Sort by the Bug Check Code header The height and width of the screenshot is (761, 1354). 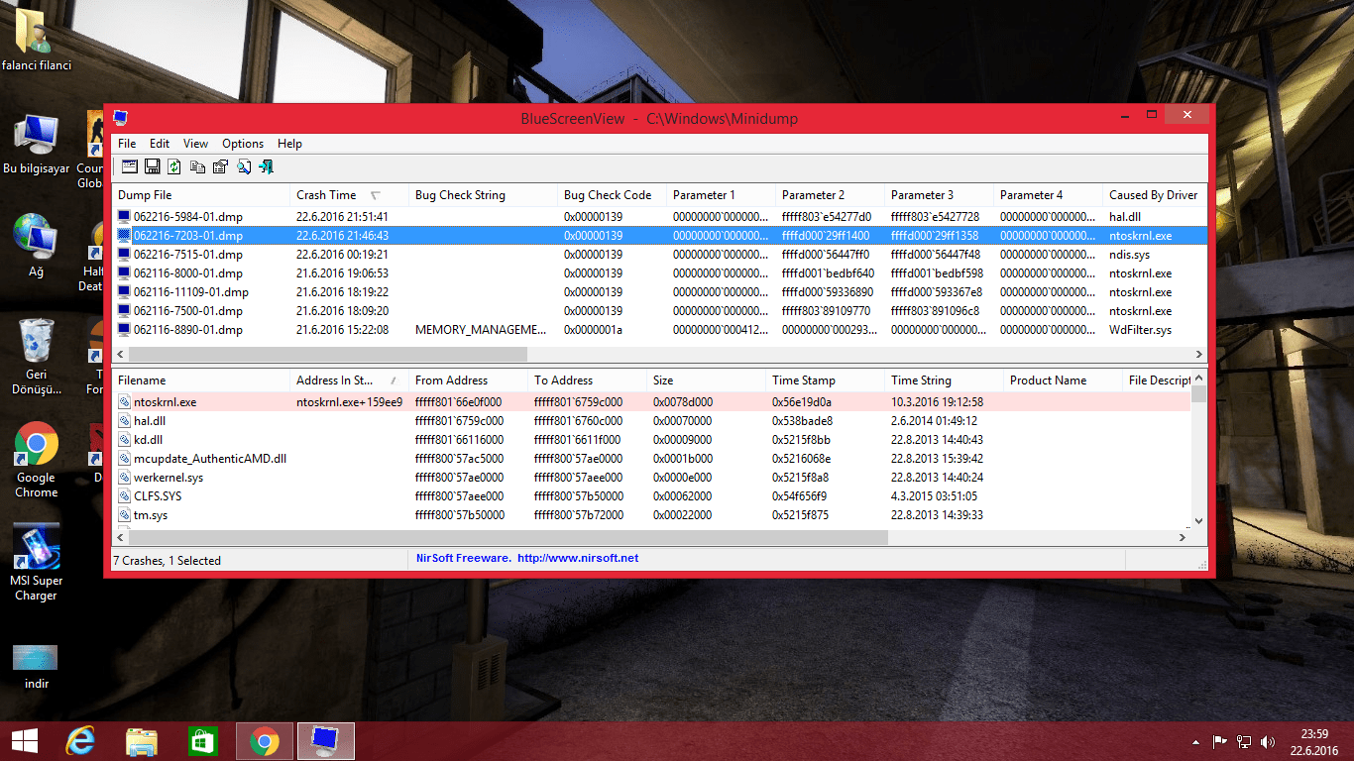pyautogui.click(x=613, y=195)
